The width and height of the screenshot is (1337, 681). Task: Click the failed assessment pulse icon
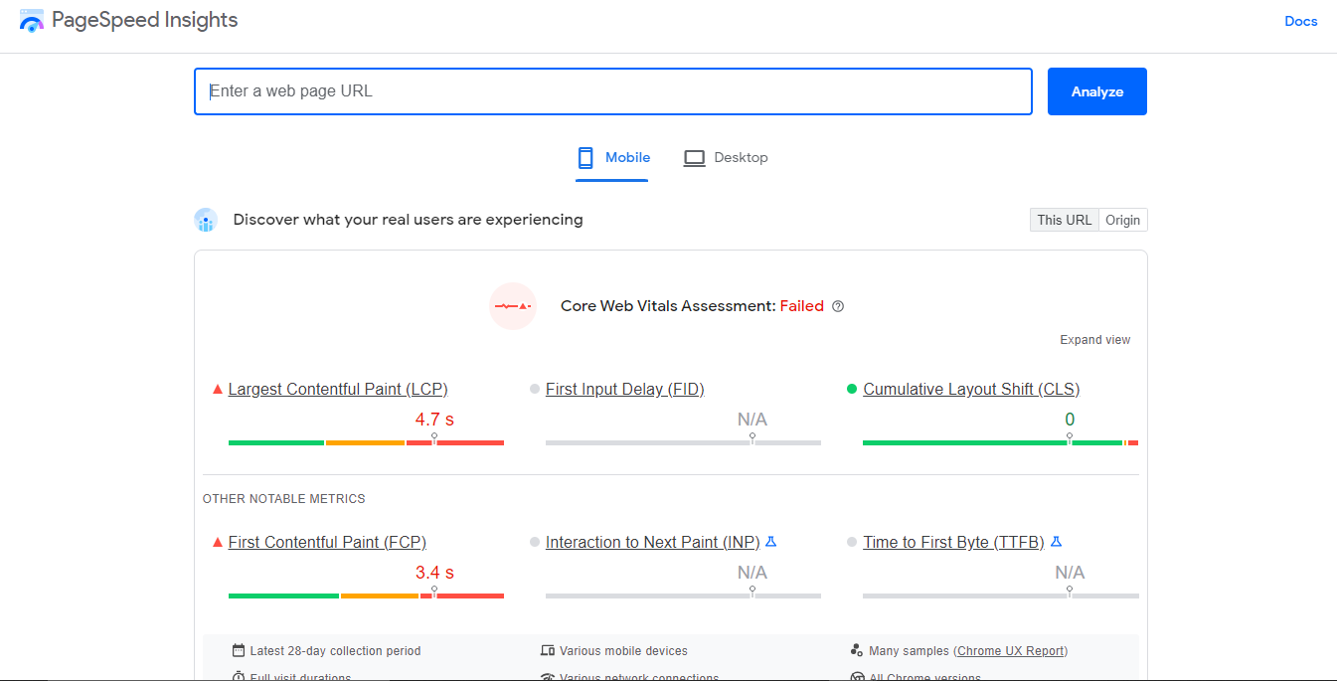[513, 306]
